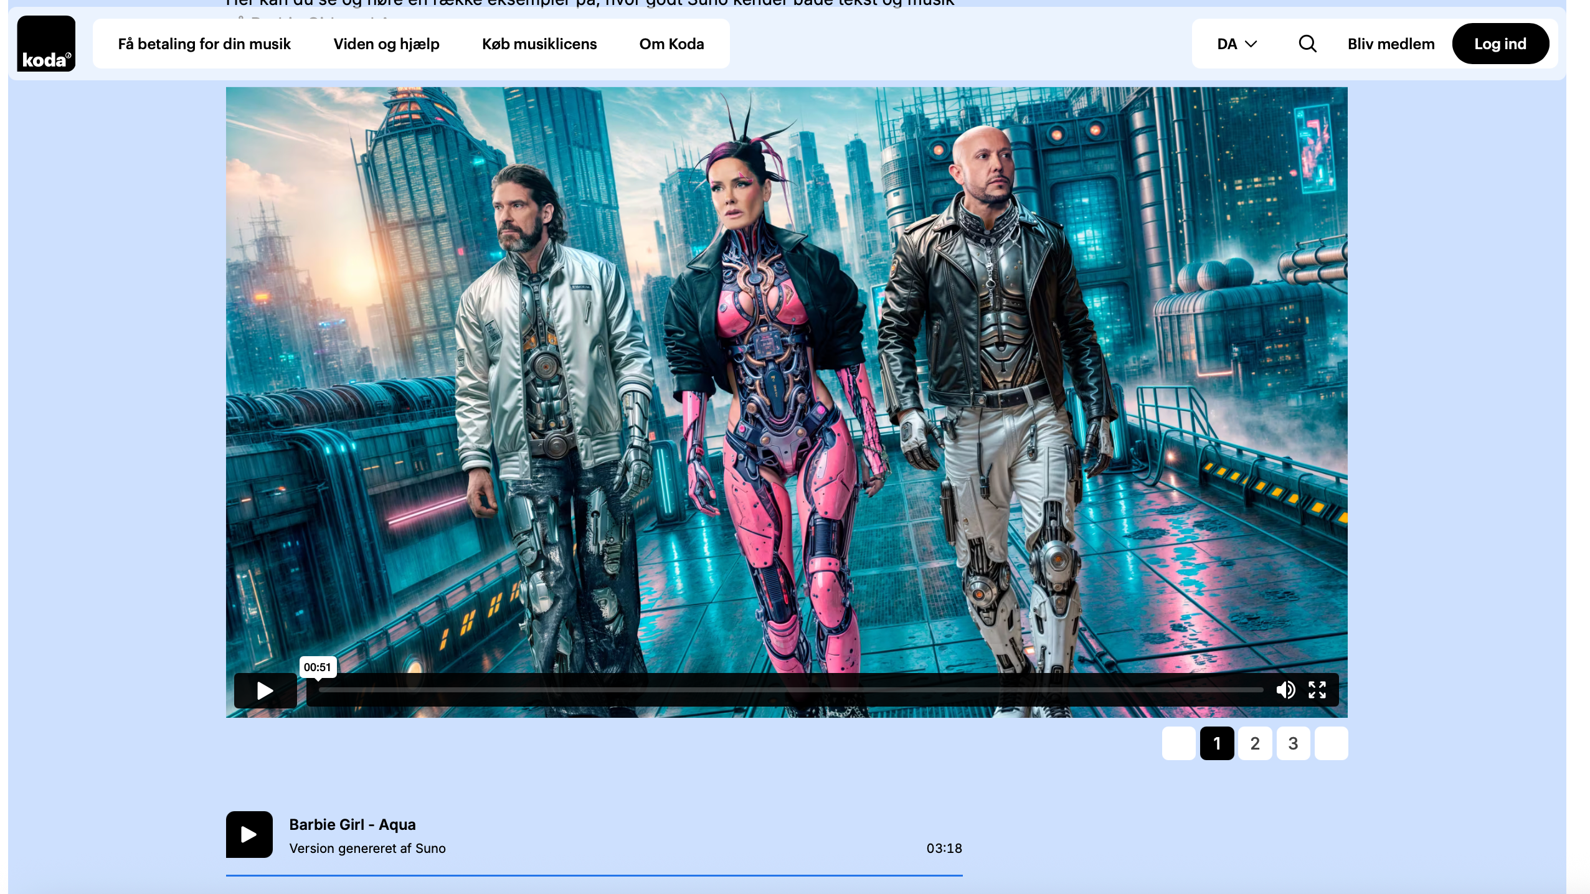Click the 'Log ind' button
The image size is (1590, 894).
(x=1500, y=44)
